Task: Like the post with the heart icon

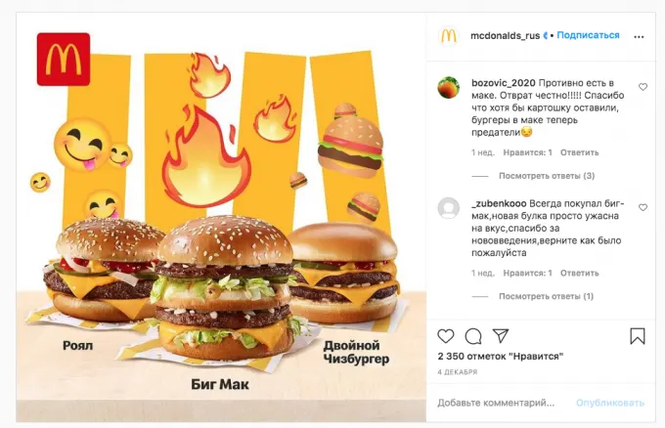Action: pyautogui.click(x=446, y=336)
